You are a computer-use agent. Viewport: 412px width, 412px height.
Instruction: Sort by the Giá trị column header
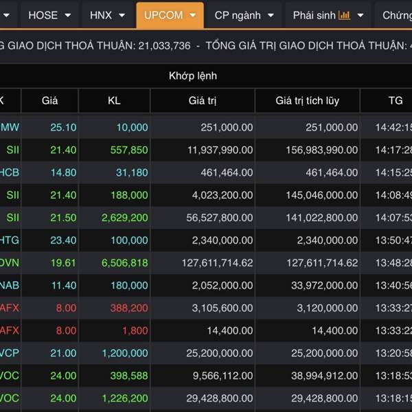[203, 101]
